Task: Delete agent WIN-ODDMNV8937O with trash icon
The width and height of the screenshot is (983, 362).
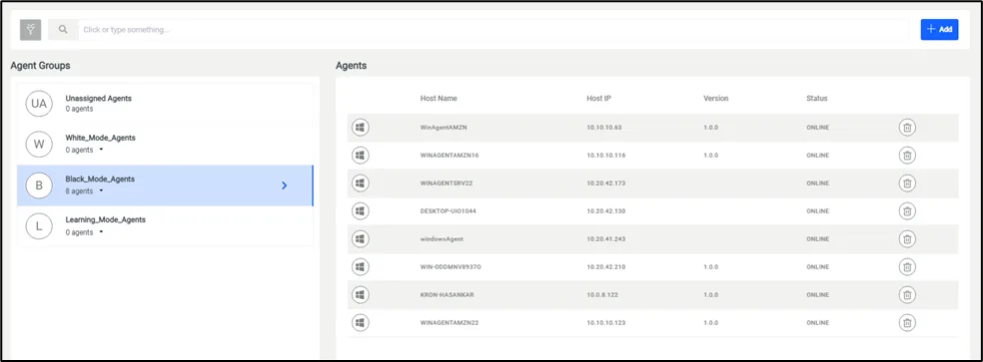Action: [906, 267]
